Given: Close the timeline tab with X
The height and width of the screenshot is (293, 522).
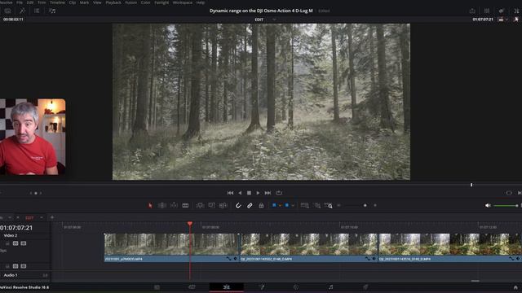Looking at the screenshot, I should pos(18,217).
